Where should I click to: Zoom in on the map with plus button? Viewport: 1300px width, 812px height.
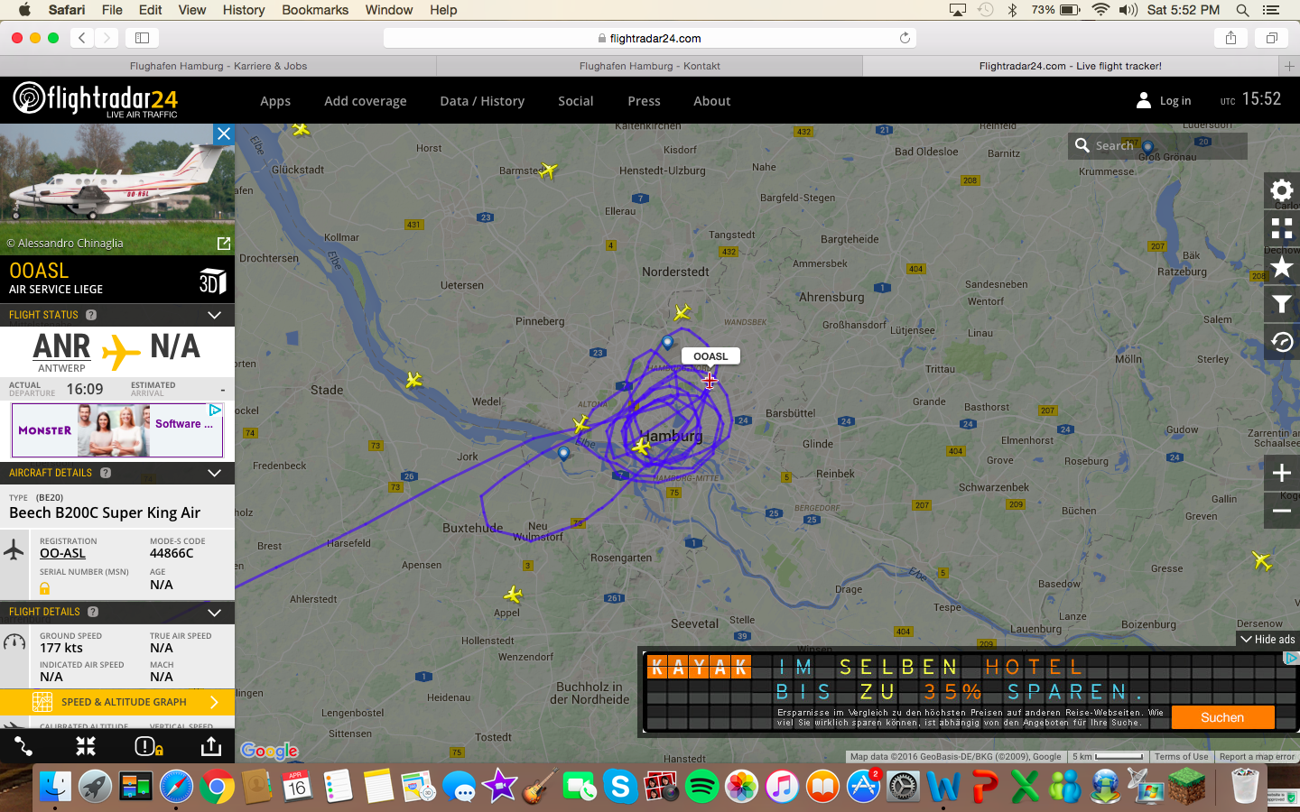click(1282, 473)
